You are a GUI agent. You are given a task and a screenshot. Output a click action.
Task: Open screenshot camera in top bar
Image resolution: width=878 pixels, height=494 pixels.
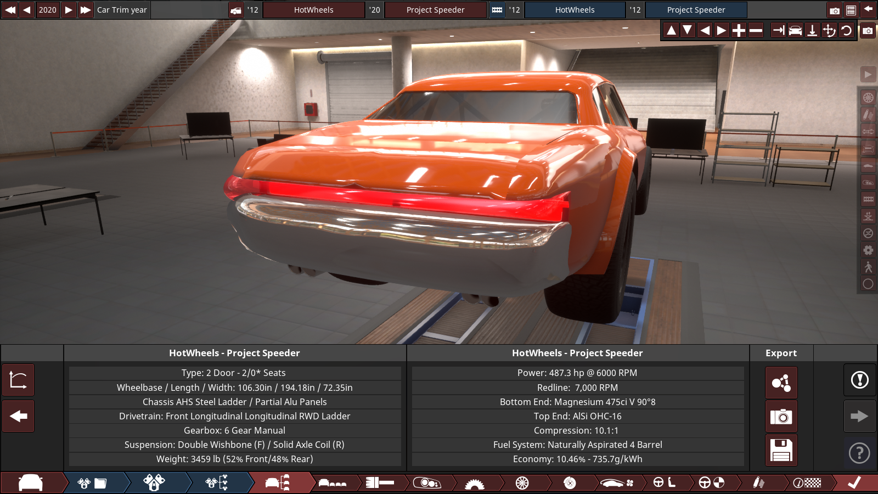[834, 10]
